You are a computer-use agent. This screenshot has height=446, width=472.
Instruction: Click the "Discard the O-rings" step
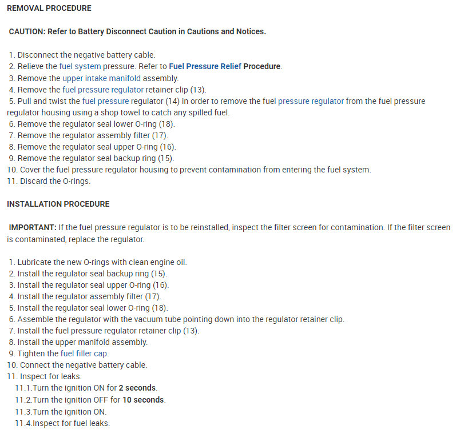click(x=55, y=182)
